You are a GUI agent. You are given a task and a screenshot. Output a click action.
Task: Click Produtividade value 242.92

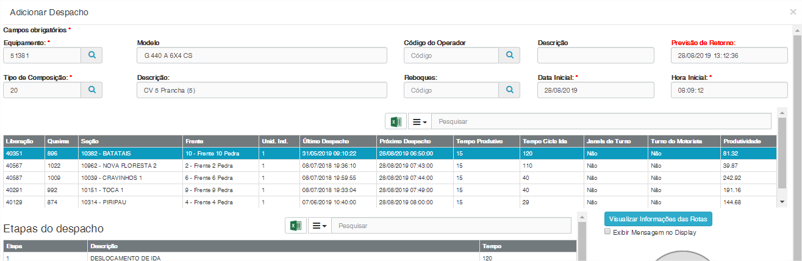749,177
